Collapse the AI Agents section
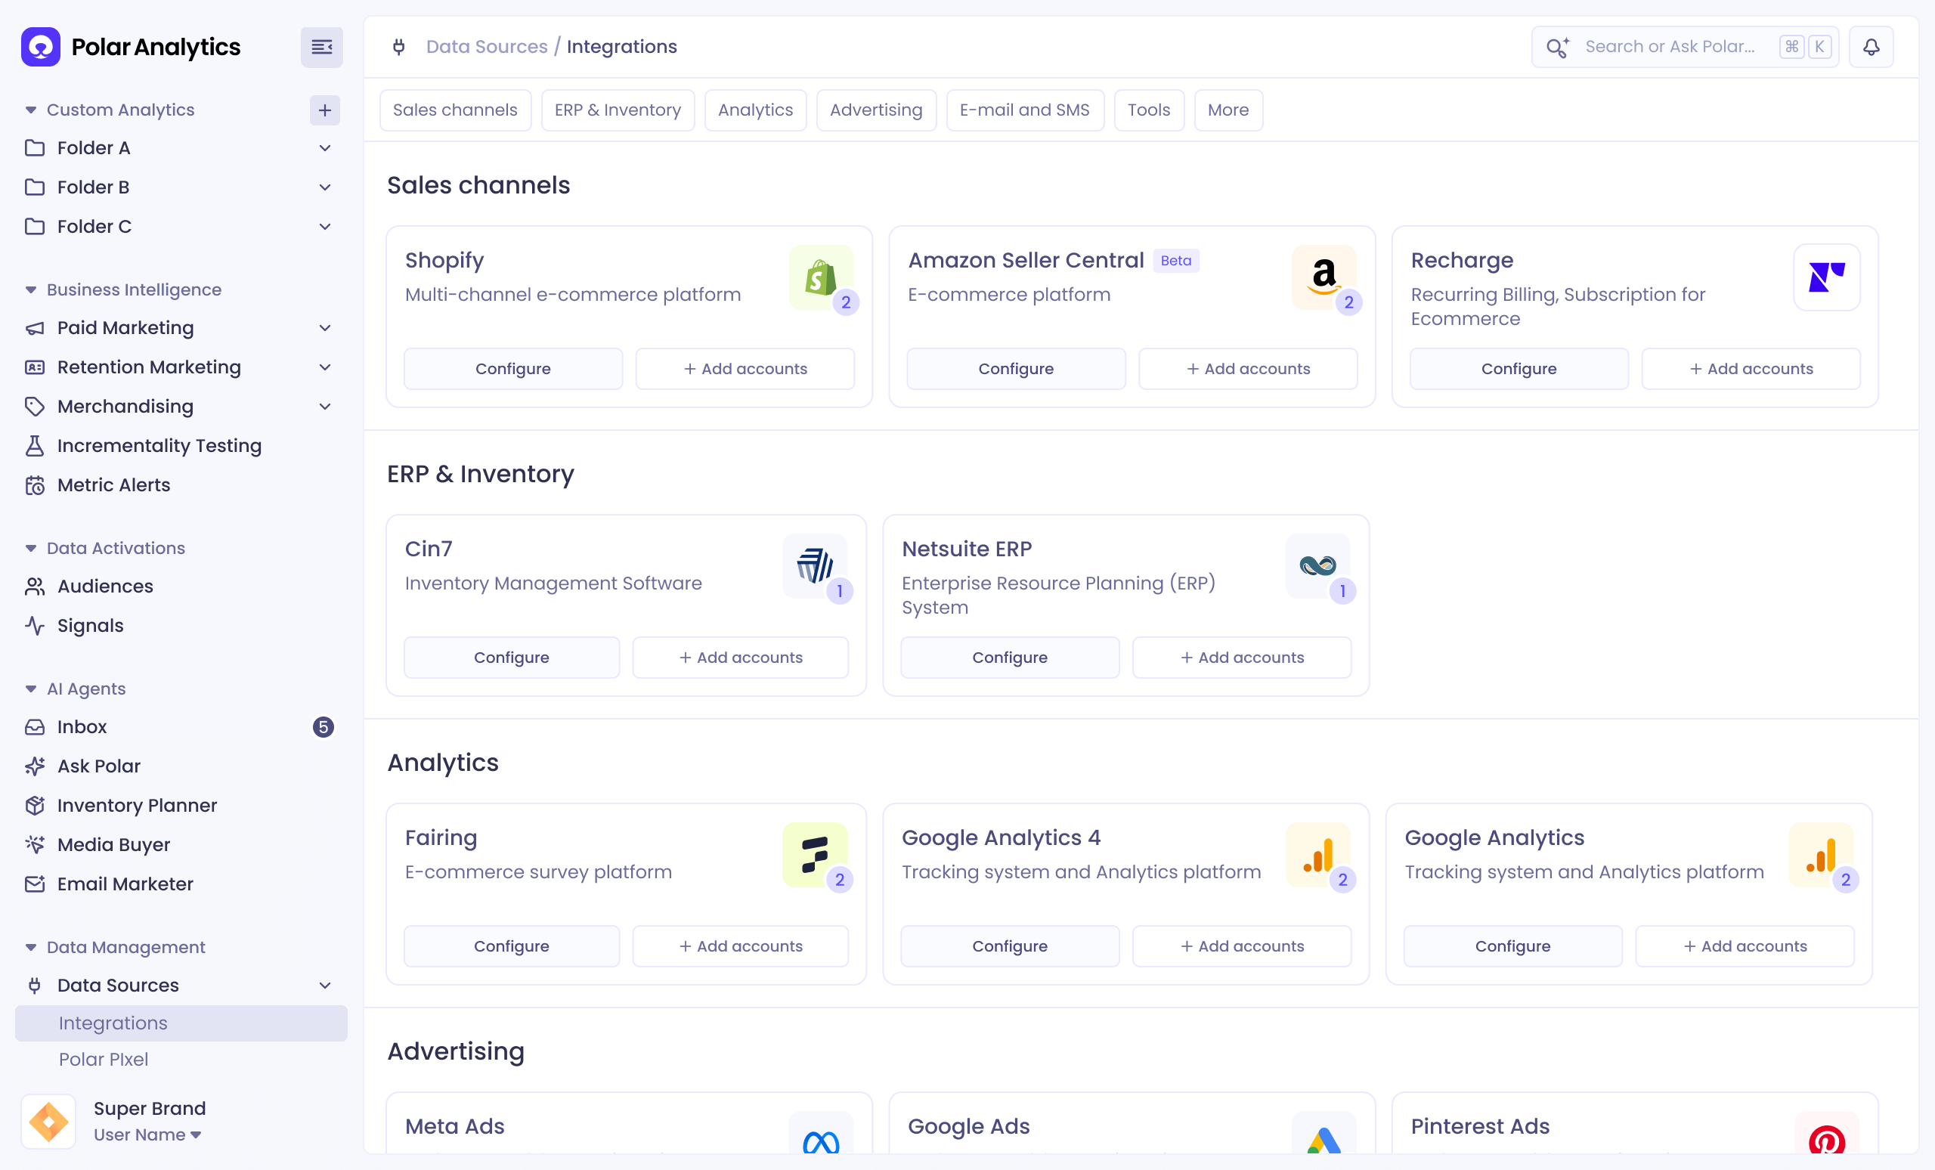The width and height of the screenshot is (1935, 1170). point(31,689)
